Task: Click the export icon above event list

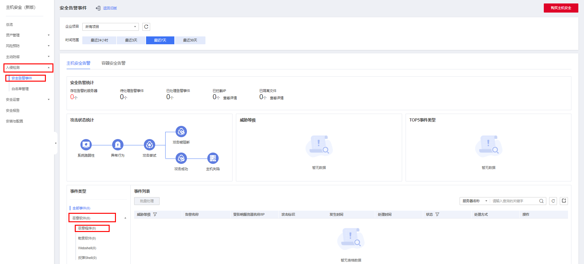Action: coord(564,201)
